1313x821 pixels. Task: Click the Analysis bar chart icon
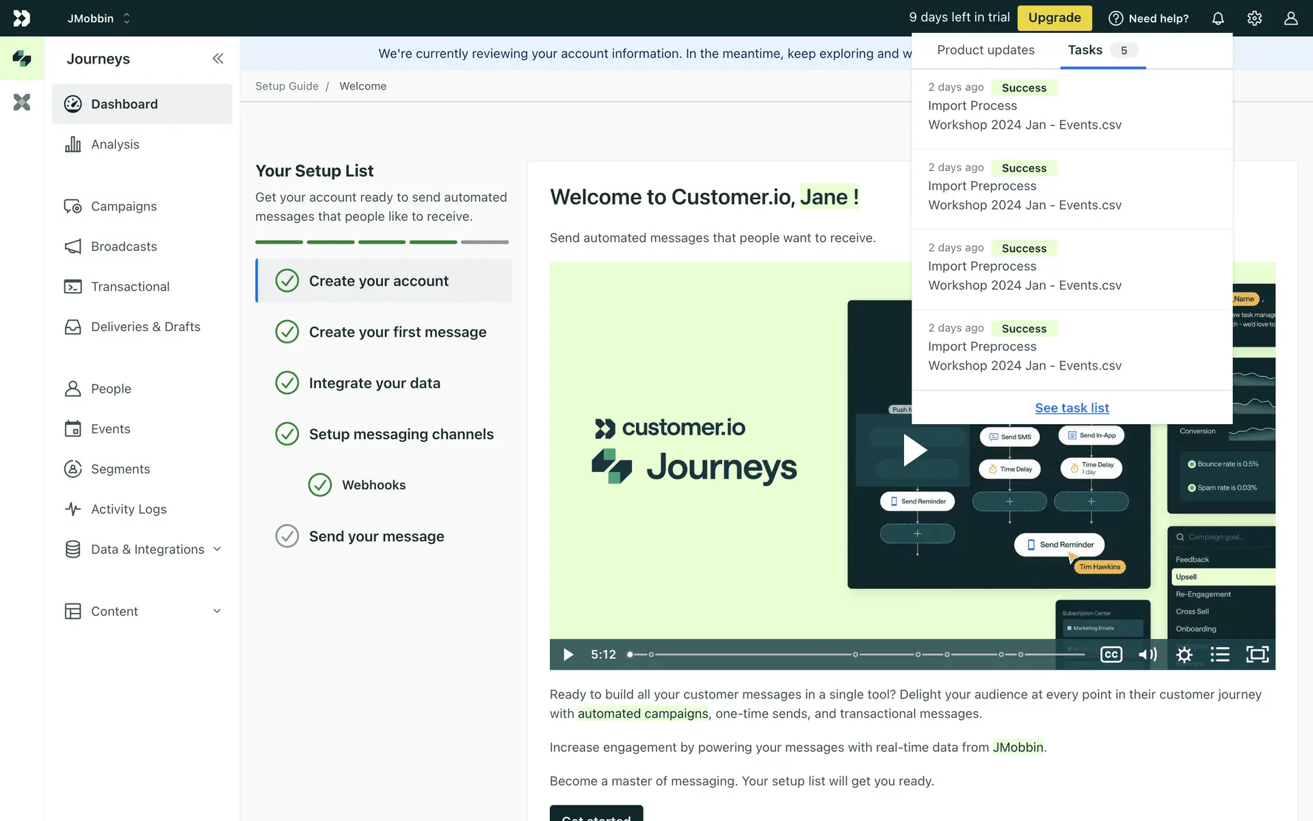pyautogui.click(x=72, y=144)
